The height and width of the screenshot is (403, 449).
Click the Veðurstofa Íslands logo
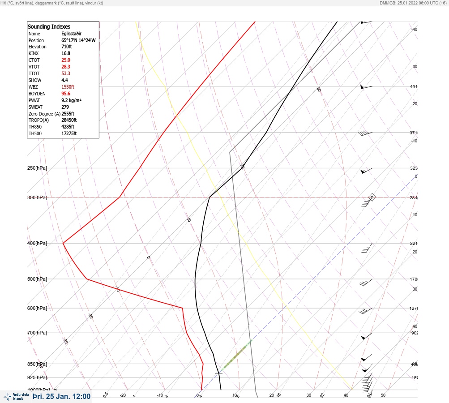click(x=16, y=396)
